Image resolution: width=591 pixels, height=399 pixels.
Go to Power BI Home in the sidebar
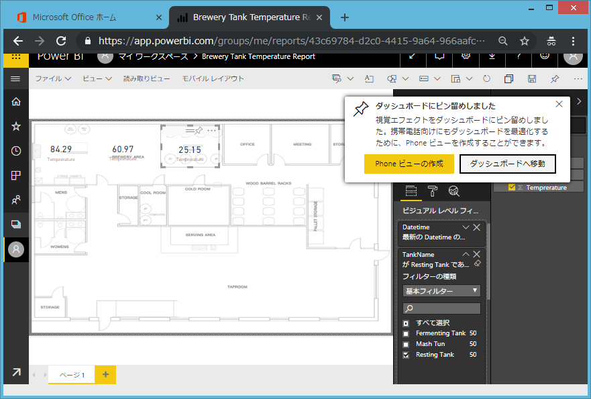pyautogui.click(x=16, y=102)
